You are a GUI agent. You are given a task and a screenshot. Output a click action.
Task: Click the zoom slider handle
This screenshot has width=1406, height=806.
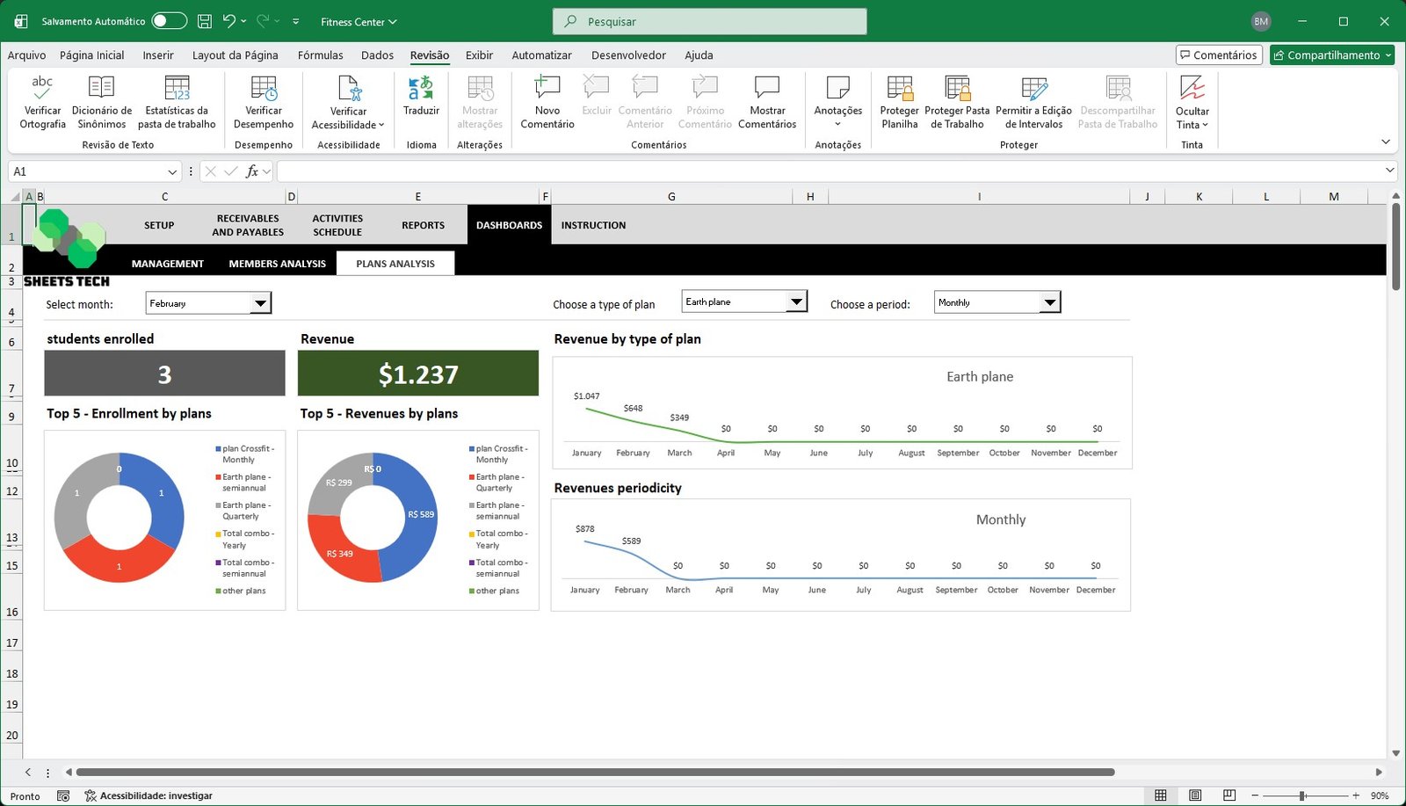pyautogui.click(x=1302, y=795)
